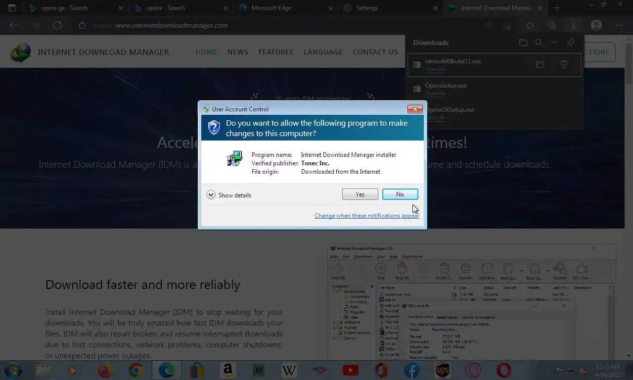This screenshot has height=380, width=633.
Task: Open the browser profile avatar
Action: pyautogui.click(x=596, y=25)
